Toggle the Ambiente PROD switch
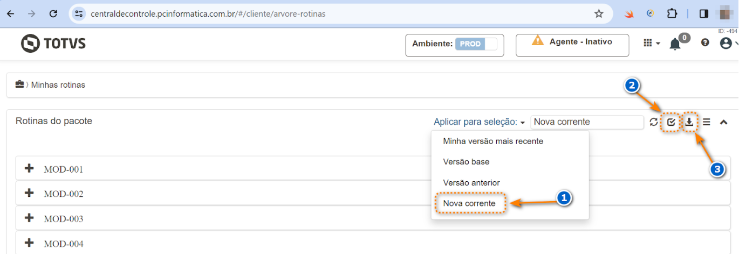This screenshot has width=739, height=256. pyautogui.click(x=476, y=44)
